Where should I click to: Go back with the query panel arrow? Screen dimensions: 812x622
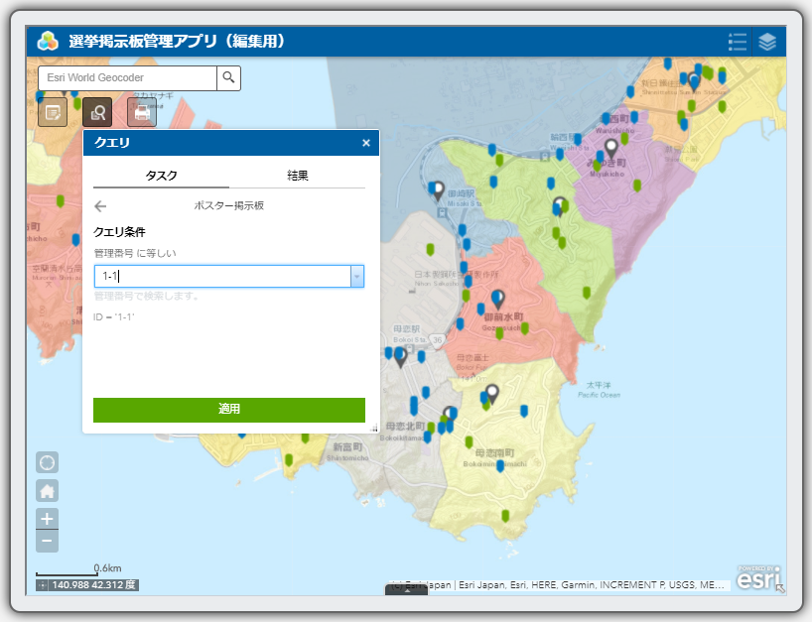(100, 206)
